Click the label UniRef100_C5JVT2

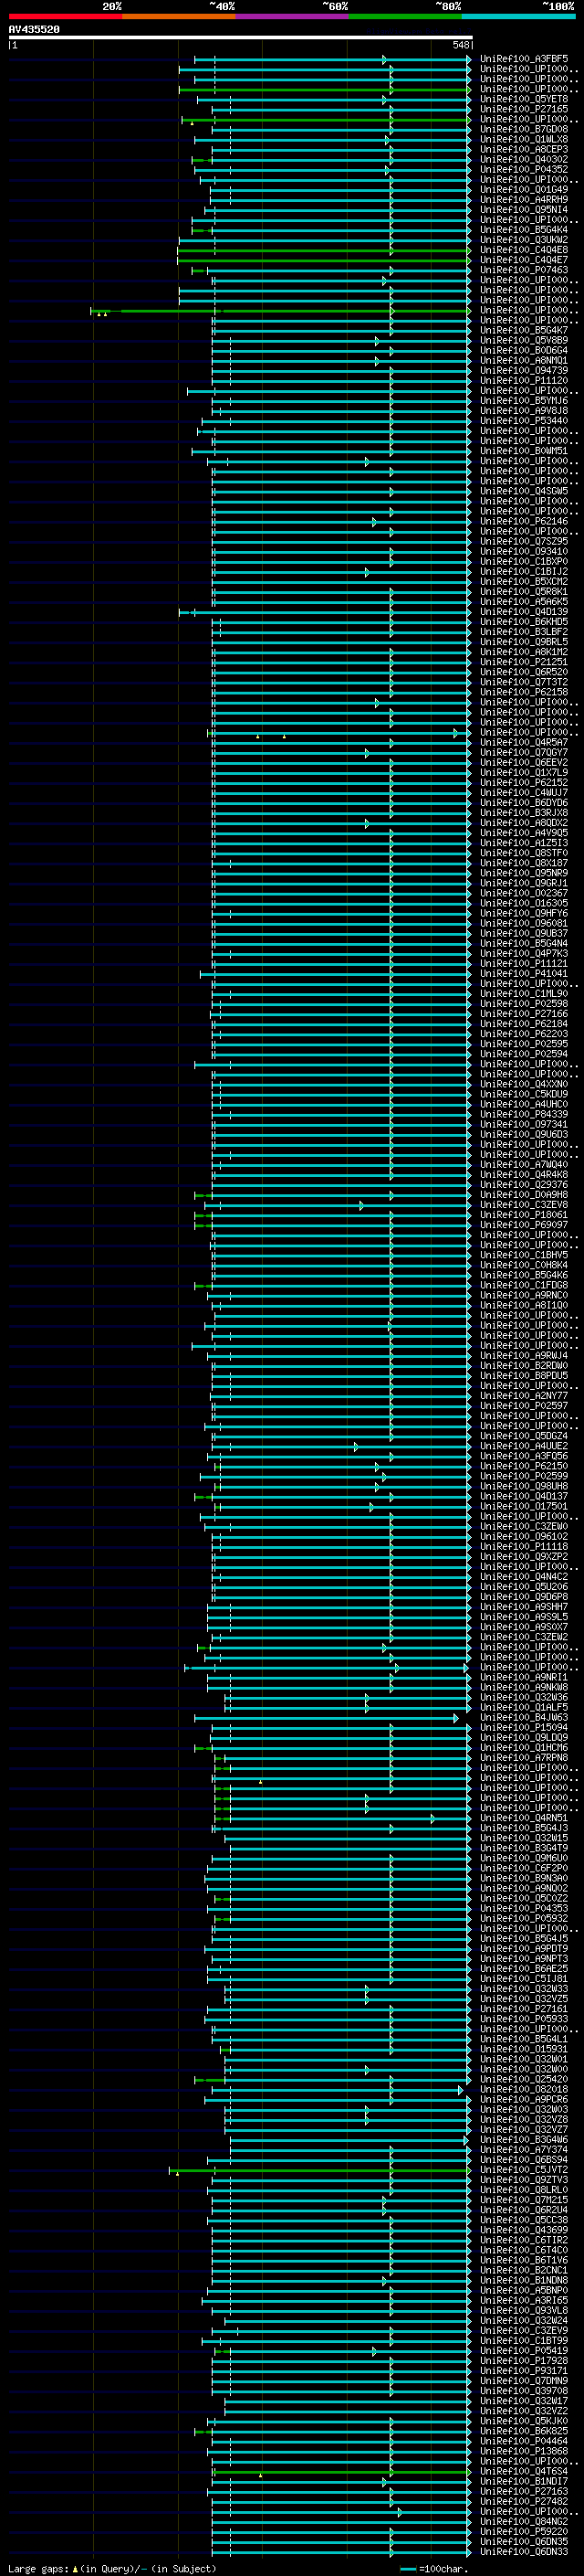coord(523,2170)
